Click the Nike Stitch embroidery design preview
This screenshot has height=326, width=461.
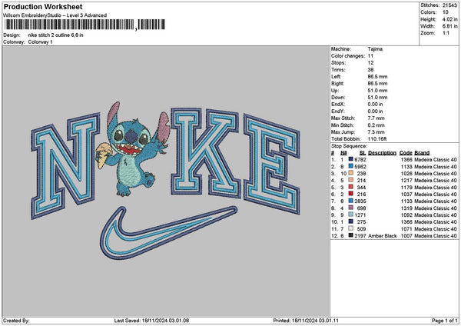click(165, 181)
